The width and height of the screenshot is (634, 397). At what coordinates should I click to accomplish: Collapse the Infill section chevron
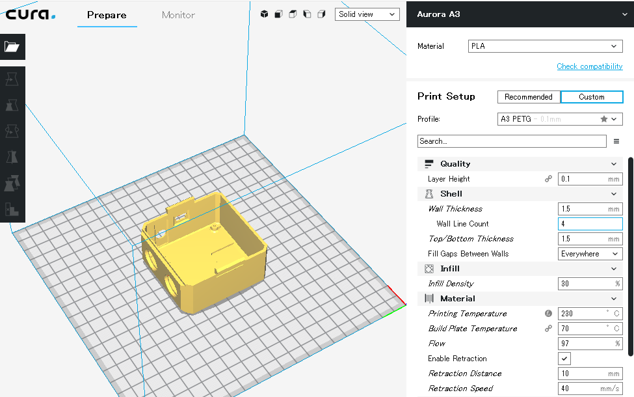pyautogui.click(x=614, y=269)
